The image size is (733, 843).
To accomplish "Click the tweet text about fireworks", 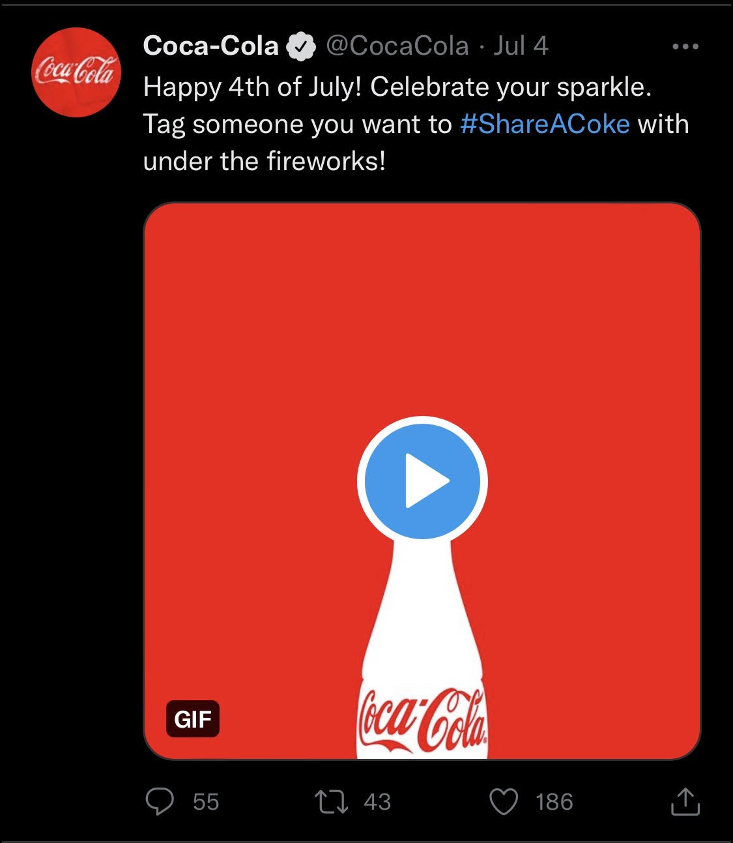I will coord(416,124).
